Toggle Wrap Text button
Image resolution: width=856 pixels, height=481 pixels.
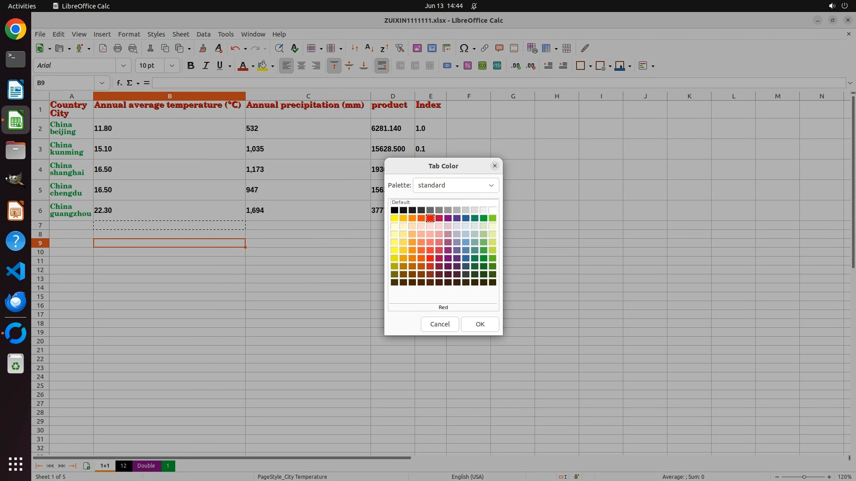[x=382, y=66]
